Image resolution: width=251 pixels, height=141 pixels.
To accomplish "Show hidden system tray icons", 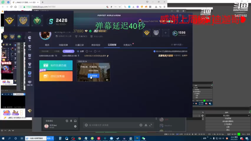I will [x=211, y=138].
